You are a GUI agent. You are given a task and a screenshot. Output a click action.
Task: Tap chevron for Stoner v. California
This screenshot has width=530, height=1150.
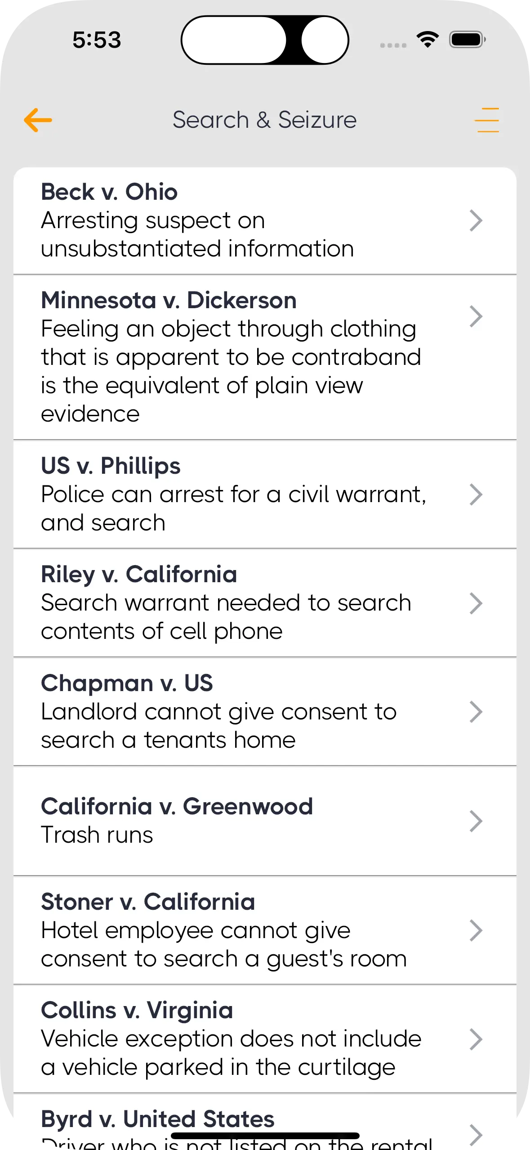pyautogui.click(x=476, y=930)
